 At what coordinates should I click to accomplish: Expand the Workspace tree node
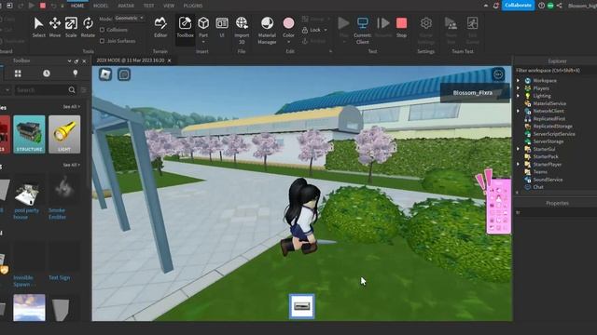518,81
